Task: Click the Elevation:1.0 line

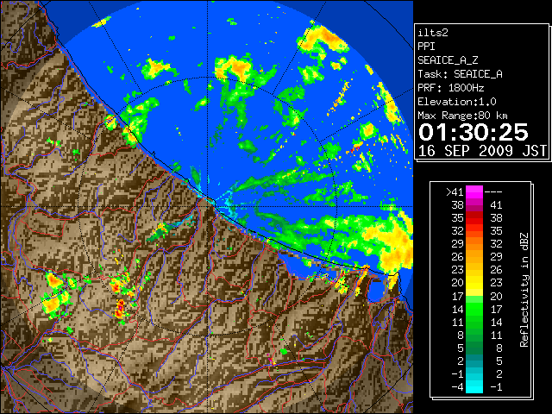Action: point(457,102)
